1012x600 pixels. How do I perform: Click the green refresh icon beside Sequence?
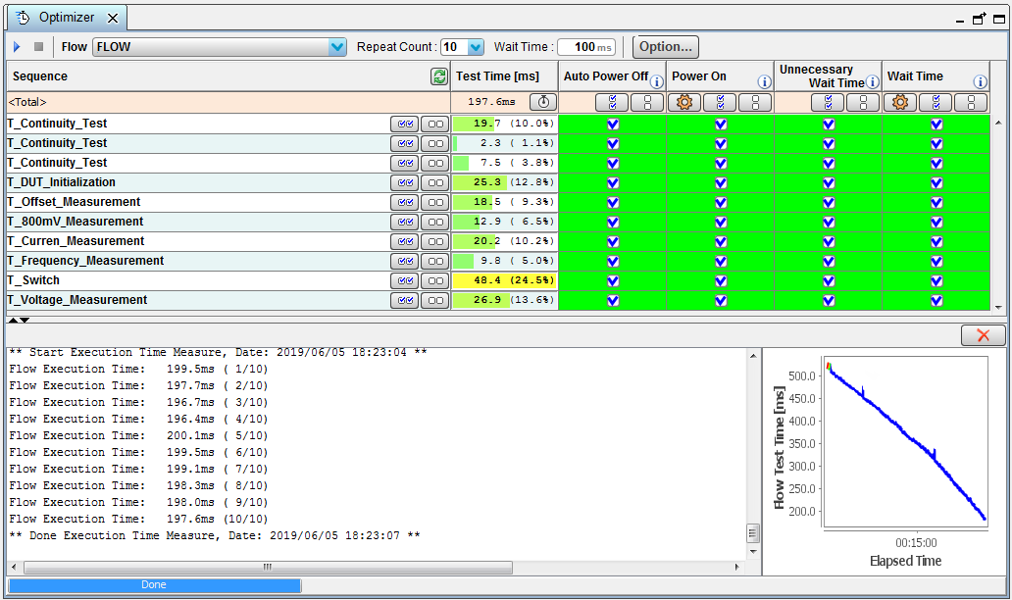439,76
